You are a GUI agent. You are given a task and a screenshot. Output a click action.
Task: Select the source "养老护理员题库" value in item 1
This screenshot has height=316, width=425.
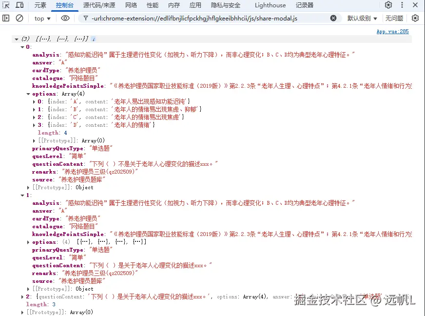[82, 281]
